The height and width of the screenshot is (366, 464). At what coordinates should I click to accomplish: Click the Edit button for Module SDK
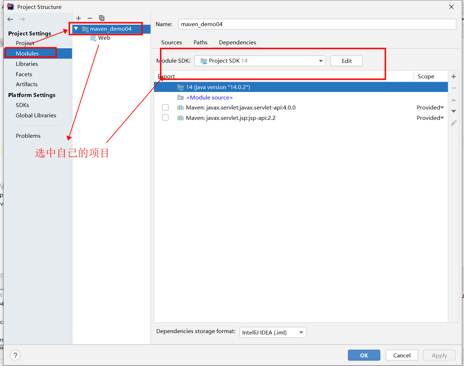tap(346, 61)
